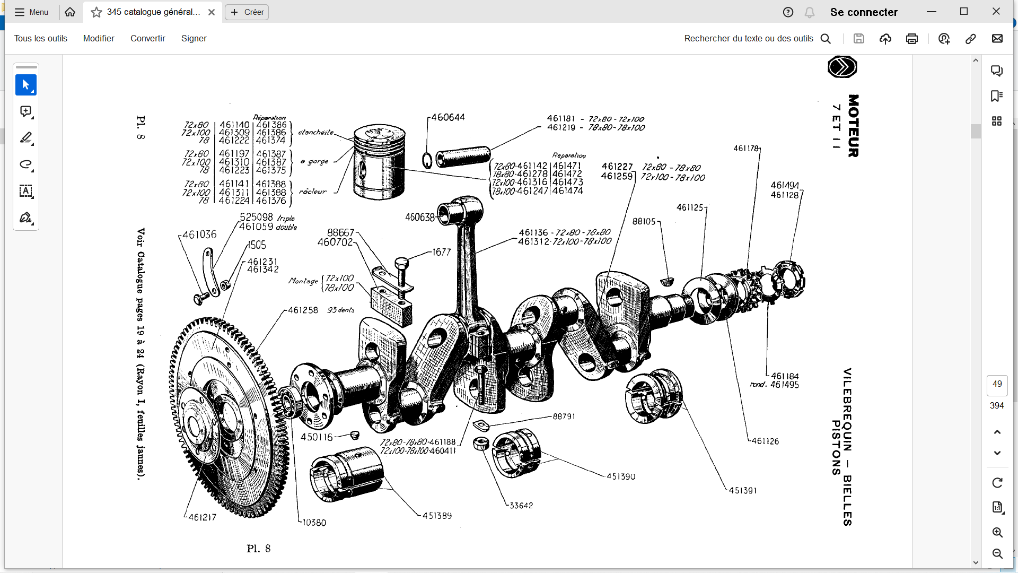This screenshot has height=573, width=1018.
Task: Click the page number 49 field
Action: 997,384
